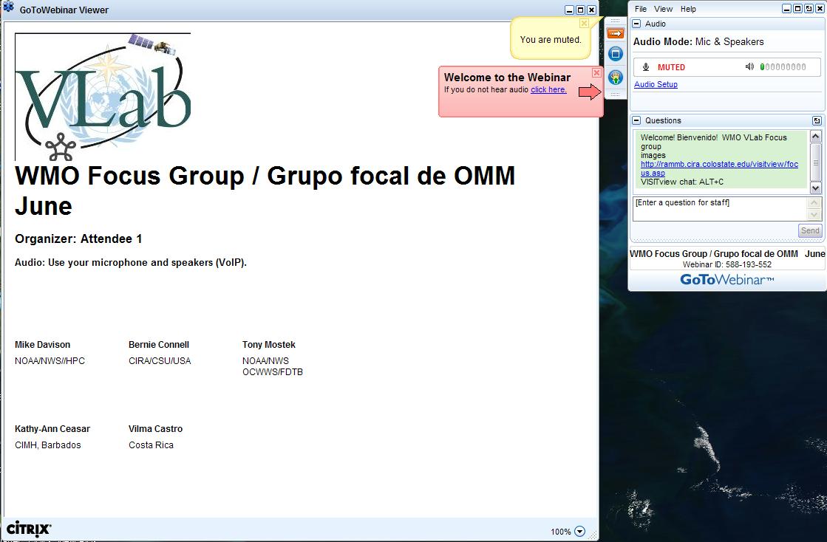Dismiss the 'You are muted' yellow bubble
This screenshot has width=827, height=542.
pyautogui.click(x=585, y=24)
